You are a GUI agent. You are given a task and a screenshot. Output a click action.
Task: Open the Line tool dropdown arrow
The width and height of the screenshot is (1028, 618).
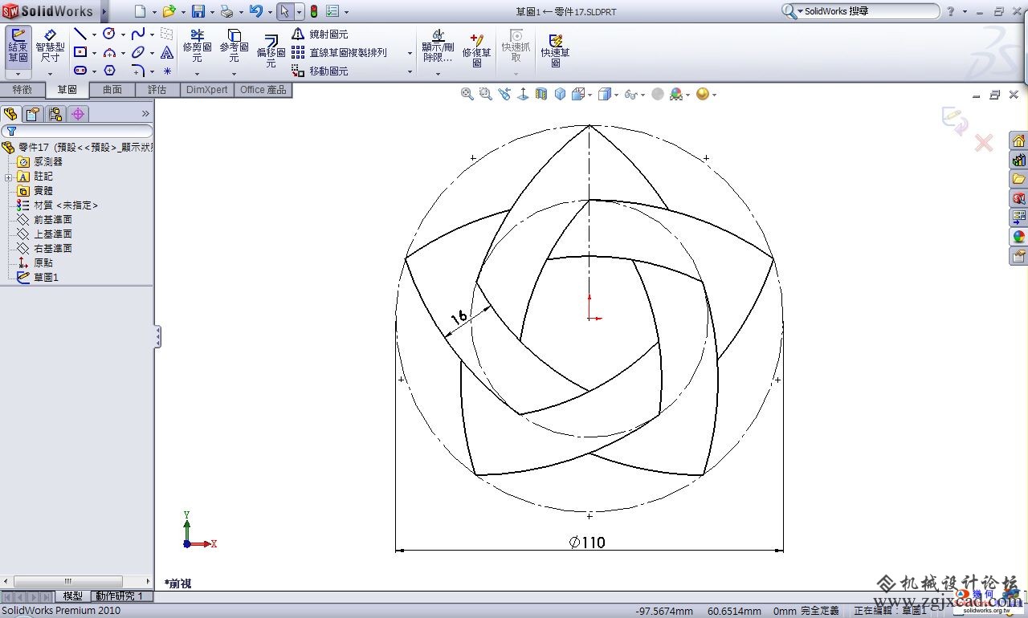94,35
